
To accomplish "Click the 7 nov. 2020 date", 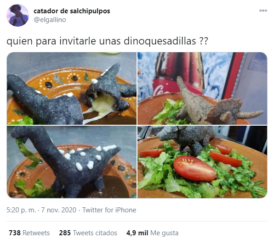I will (59, 210).
